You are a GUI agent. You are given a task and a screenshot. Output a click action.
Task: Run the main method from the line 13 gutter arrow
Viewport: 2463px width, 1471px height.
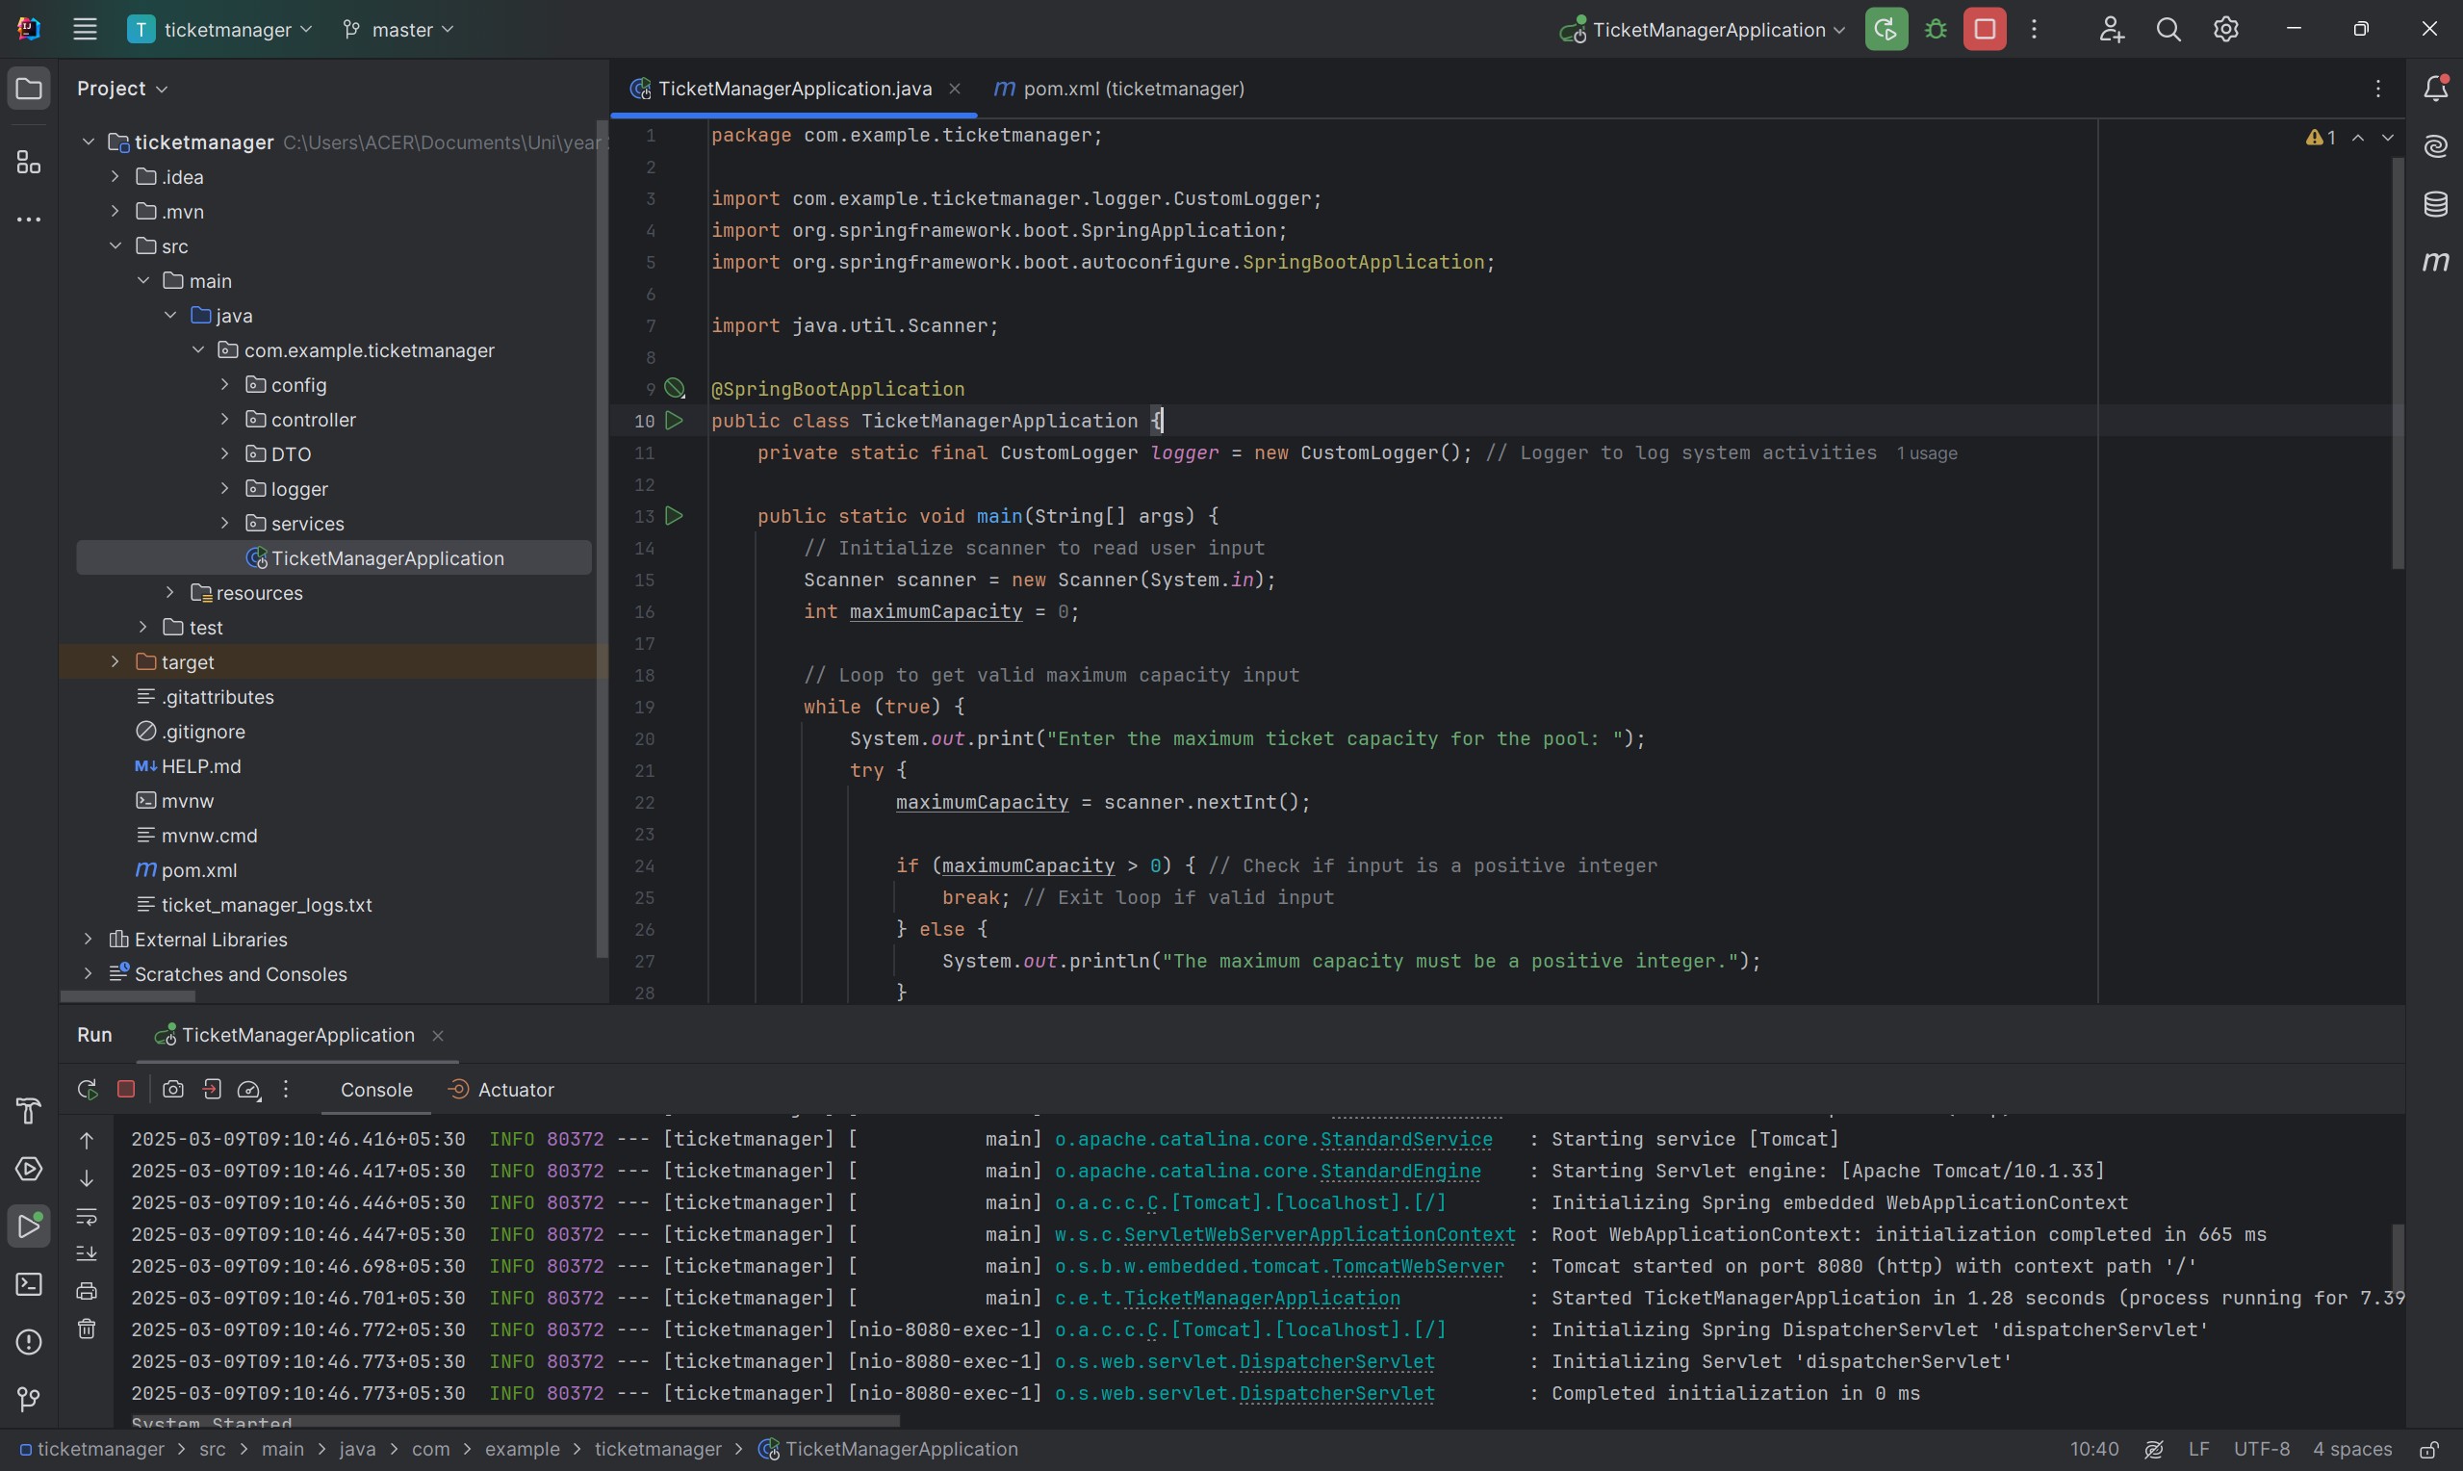[x=674, y=515]
